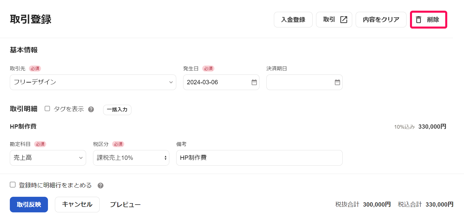464x219 pixels.
Task: Click the 発生日 date field 2024-03-06
Action: point(221,82)
